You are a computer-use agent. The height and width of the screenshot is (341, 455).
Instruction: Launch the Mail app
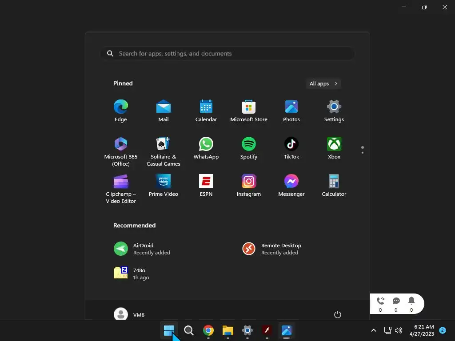point(164,111)
